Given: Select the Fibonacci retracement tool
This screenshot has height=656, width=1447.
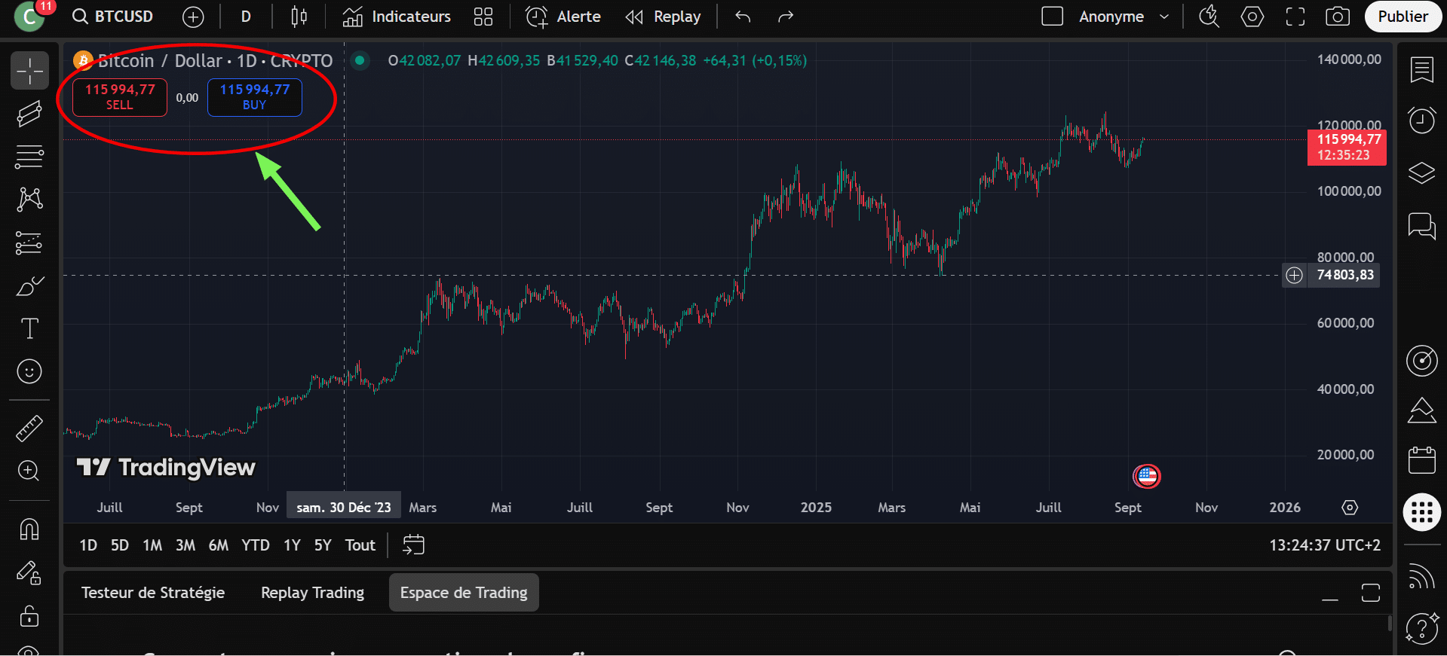Looking at the screenshot, I should click(x=29, y=157).
